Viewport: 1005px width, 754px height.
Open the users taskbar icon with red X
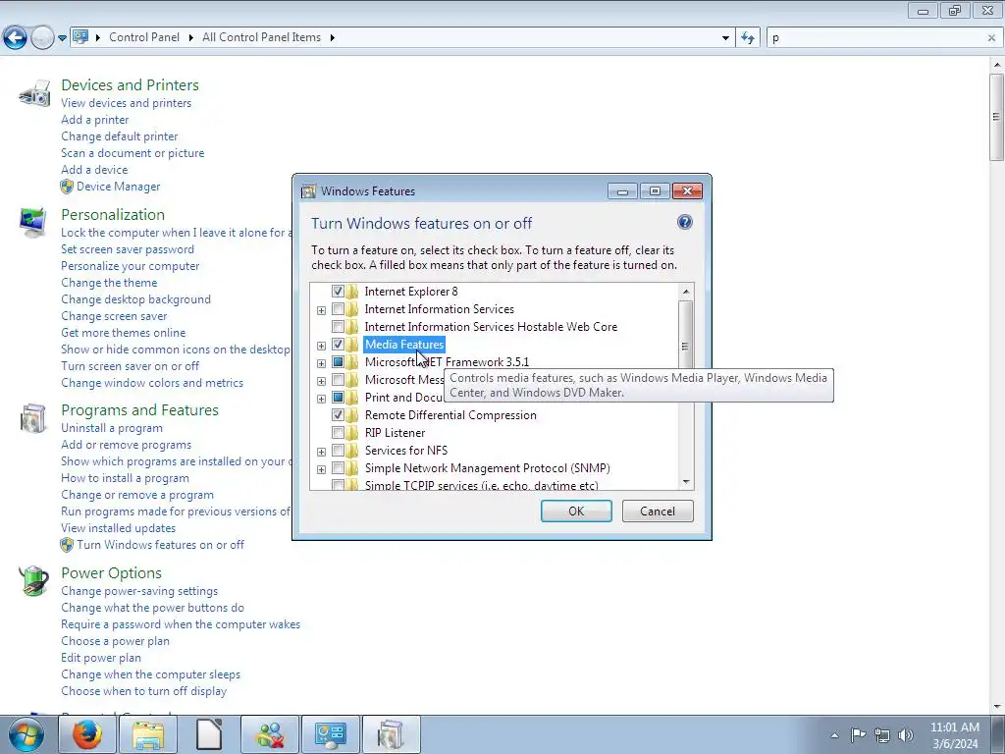tap(270, 734)
